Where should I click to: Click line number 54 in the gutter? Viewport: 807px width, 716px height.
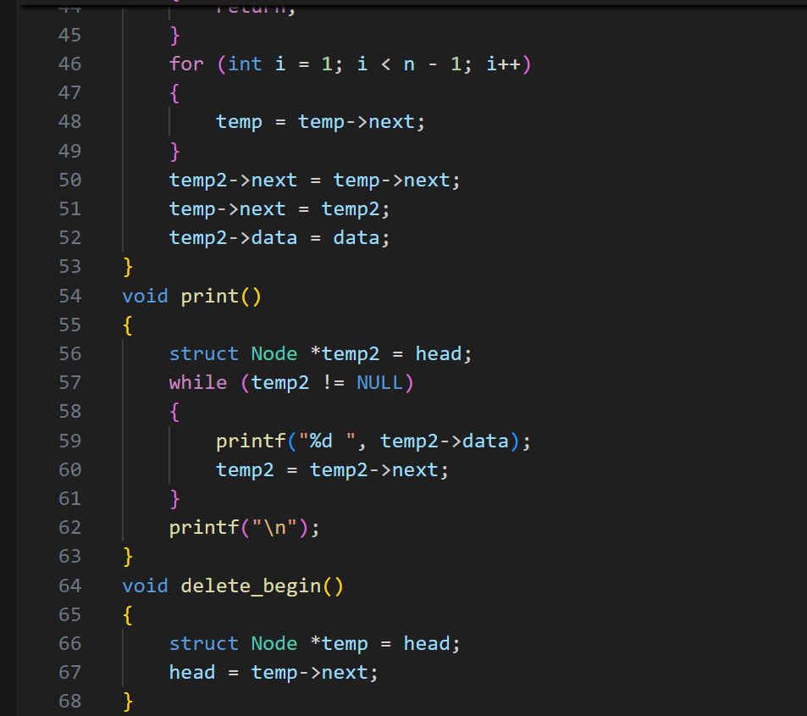click(x=69, y=296)
